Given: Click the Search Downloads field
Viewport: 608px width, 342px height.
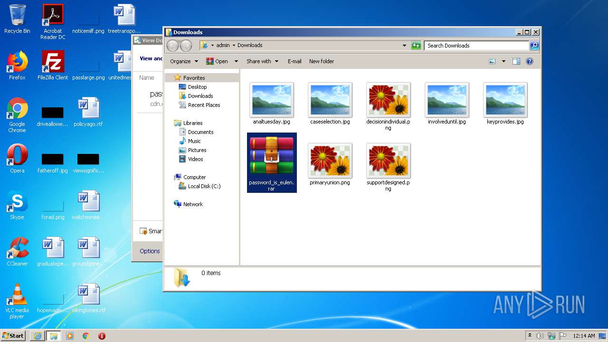Looking at the screenshot, I should tap(476, 46).
